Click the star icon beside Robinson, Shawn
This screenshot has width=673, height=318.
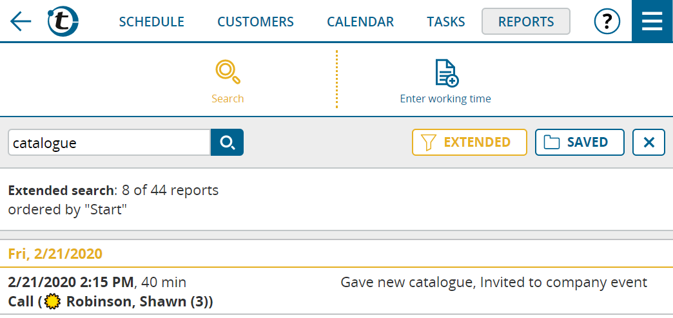pyautogui.click(x=53, y=302)
